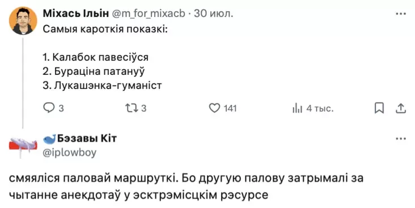
Task: Open the 30 июл. timestamp link
Action: pyautogui.click(x=214, y=14)
